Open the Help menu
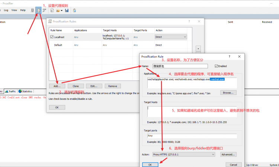 (23, 10)
